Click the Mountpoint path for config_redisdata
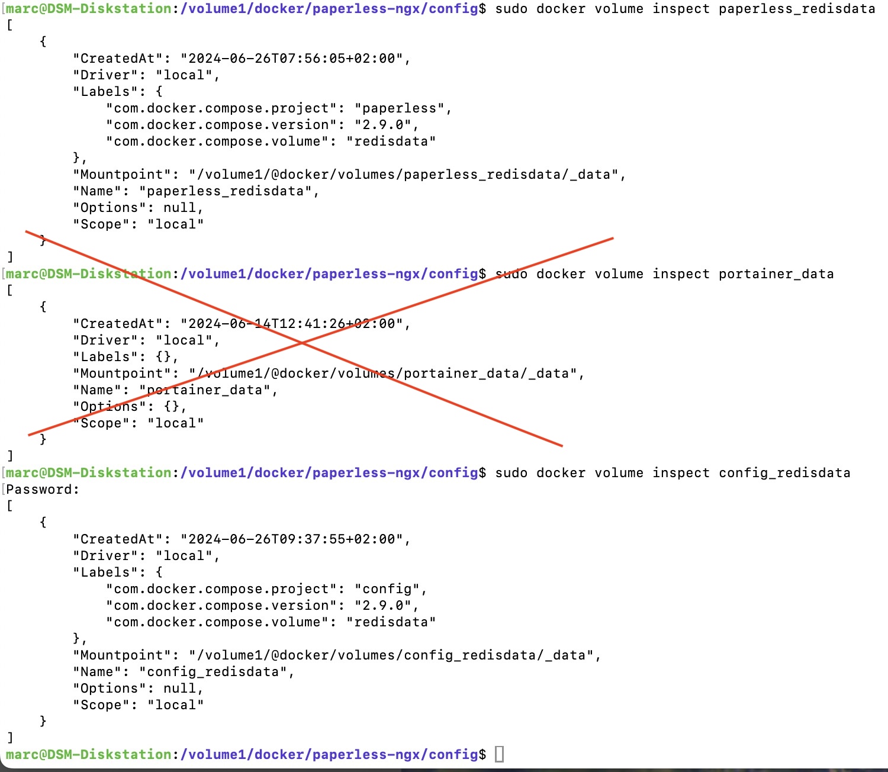The height and width of the screenshot is (772, 888). point(391,655)
